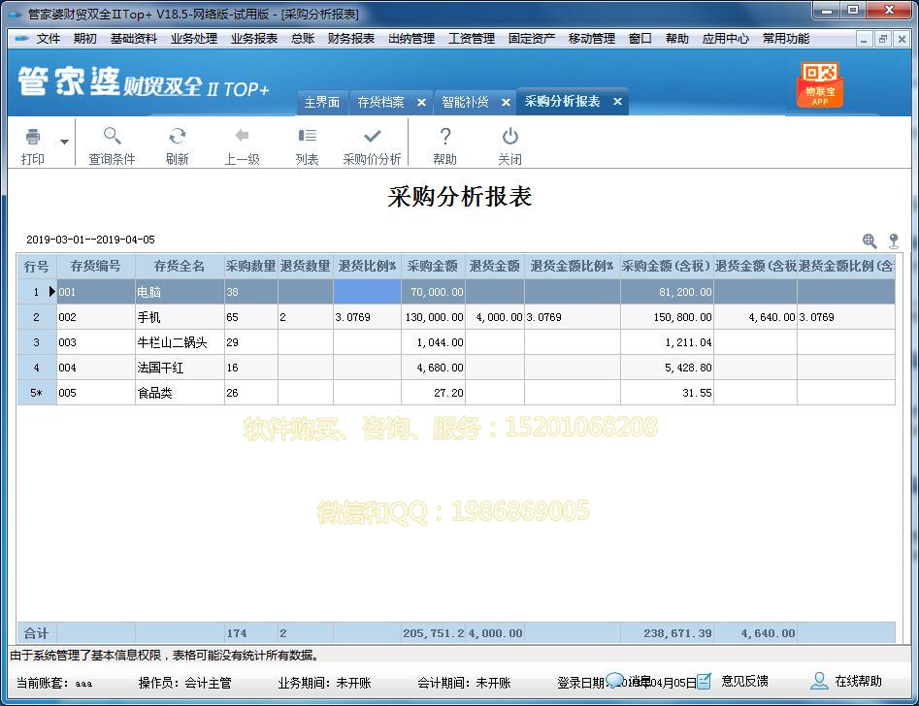Close the 智能补货 tab
The height and width of the screenshot is (706, 919).
(x=506, y=101)
